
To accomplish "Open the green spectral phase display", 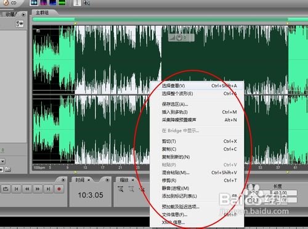I will 62,2.
